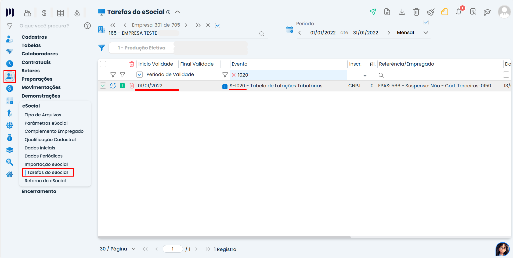Collapse the eSocial menu group
Image resolution: width=513 pixels, height=258 pixels.
[31, 106]
